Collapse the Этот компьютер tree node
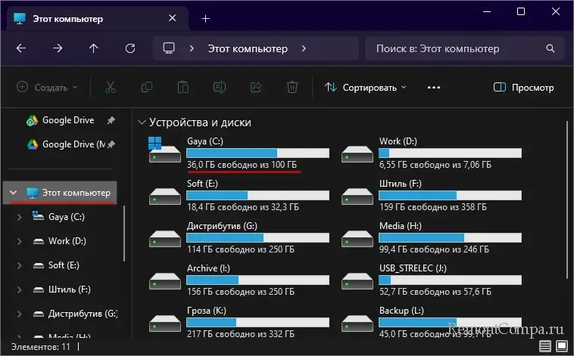The width and height of the screenshot is (574, 356). [13, 193]
